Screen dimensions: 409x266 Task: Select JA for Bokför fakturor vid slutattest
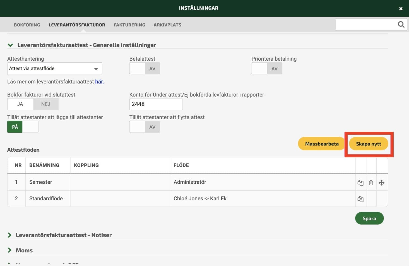pyautogui.click(x=20, y=104)
